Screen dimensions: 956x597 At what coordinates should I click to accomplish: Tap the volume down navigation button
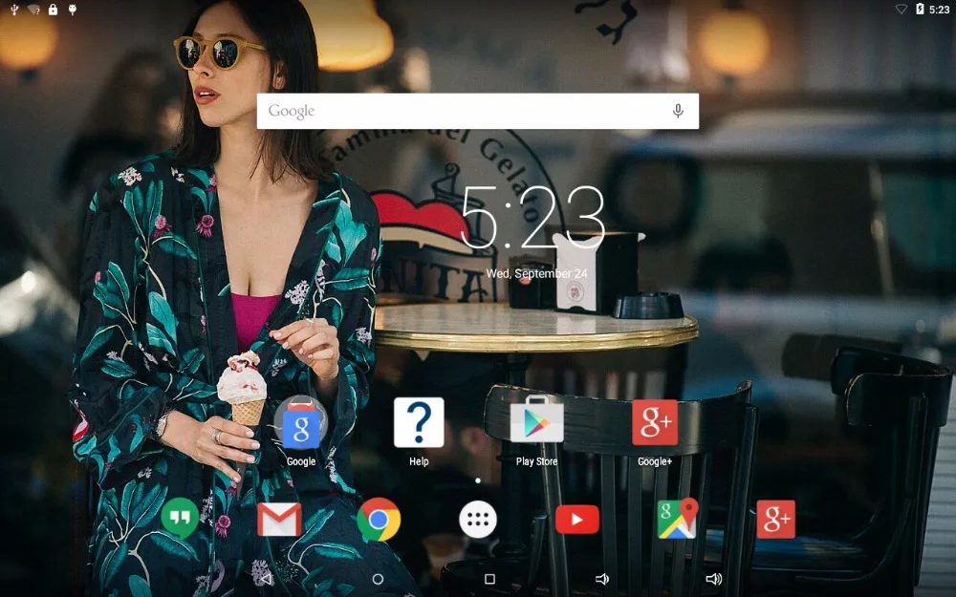601,579
